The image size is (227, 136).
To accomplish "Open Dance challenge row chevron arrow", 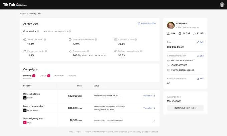I will click(x=154, y=96).
